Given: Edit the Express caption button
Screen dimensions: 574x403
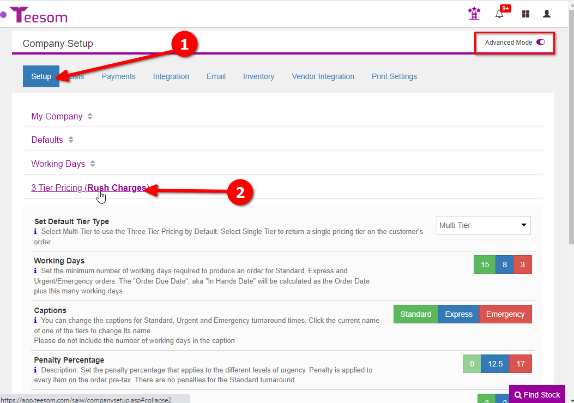Looking at the screenshot, I should coord(458,314).
